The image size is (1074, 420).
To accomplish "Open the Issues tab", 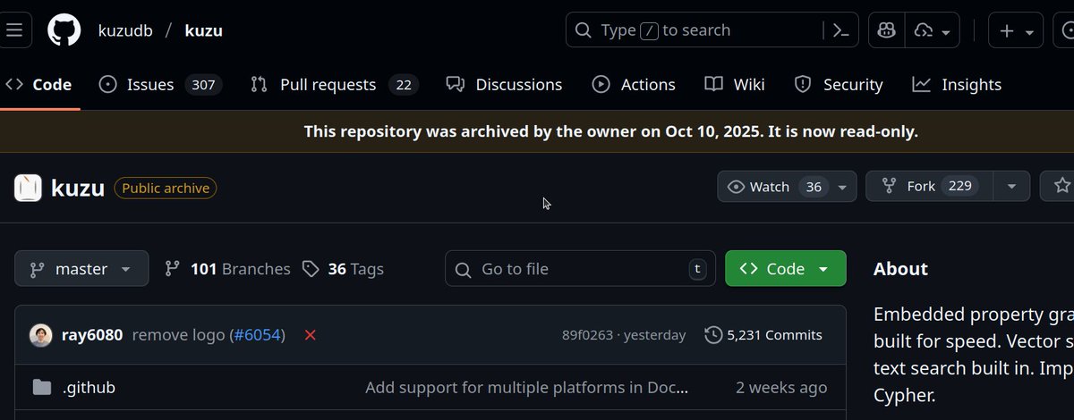I will (159, 85).
